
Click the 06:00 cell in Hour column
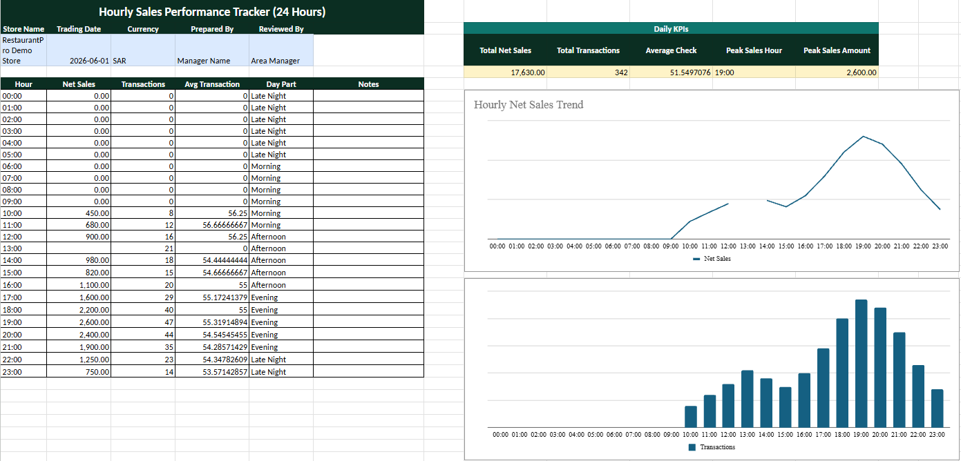pos(23,166)
